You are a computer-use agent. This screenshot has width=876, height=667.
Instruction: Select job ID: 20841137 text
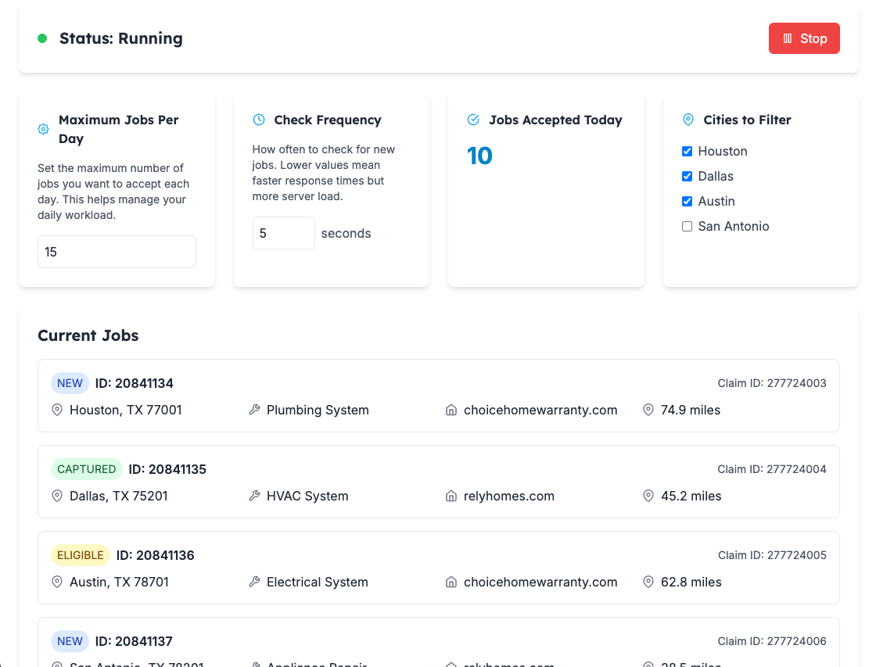point(134,641)
